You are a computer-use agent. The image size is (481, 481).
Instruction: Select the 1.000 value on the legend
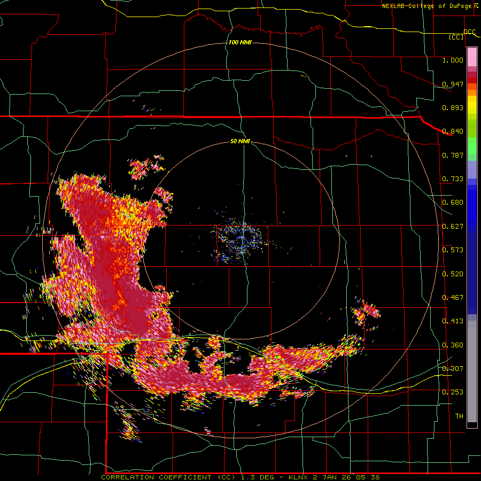[453, 60]
